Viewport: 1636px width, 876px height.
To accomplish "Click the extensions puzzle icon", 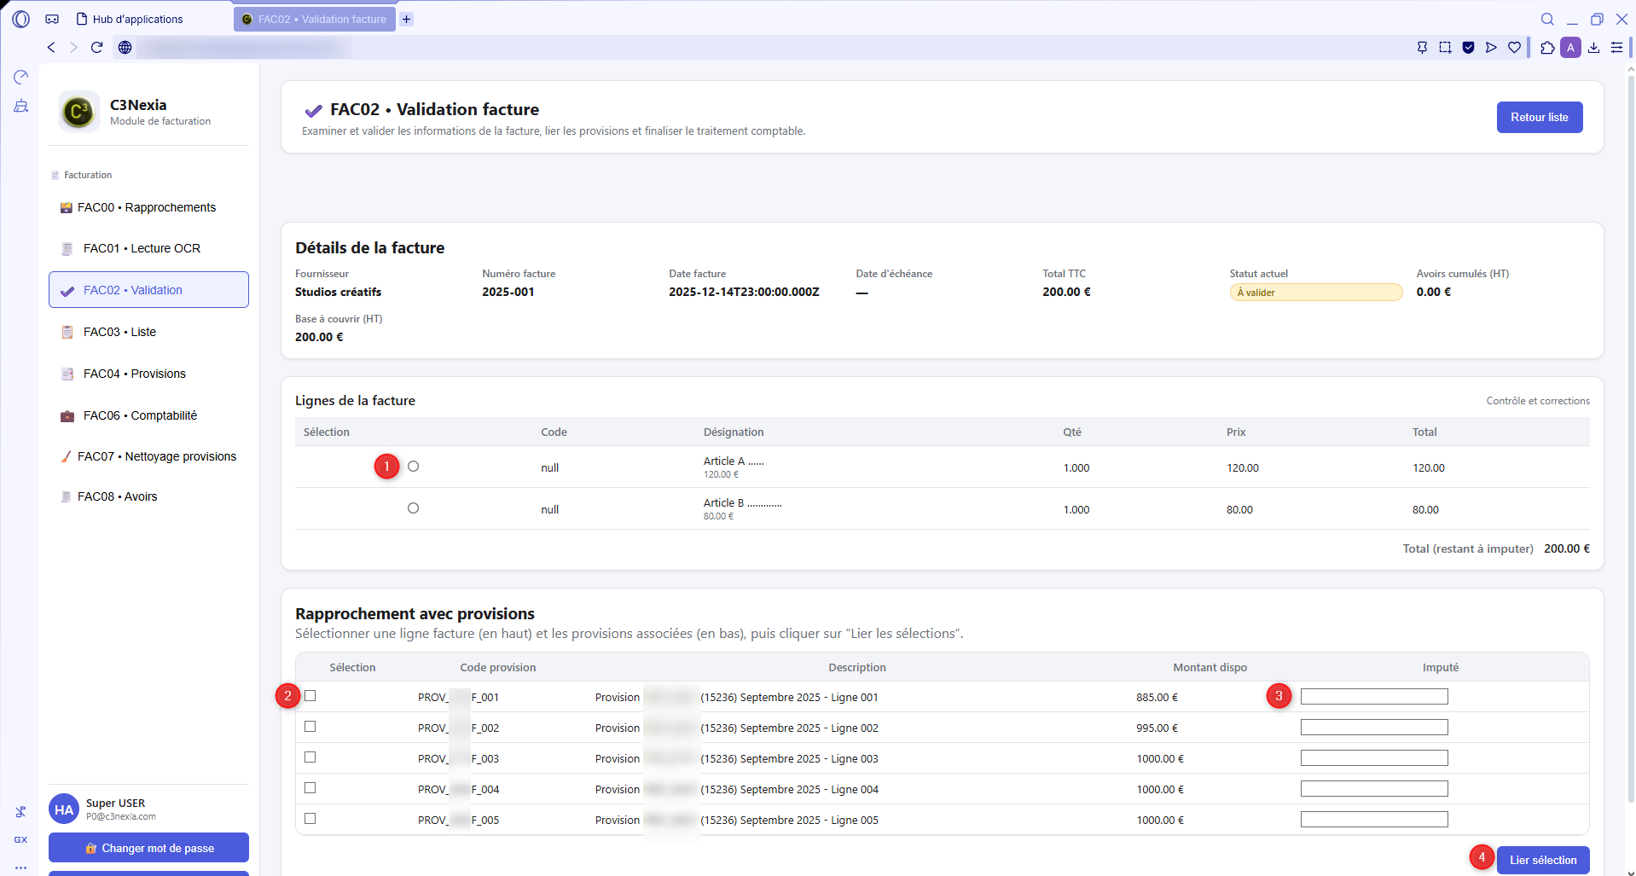I will click(x=1547, y=48).
